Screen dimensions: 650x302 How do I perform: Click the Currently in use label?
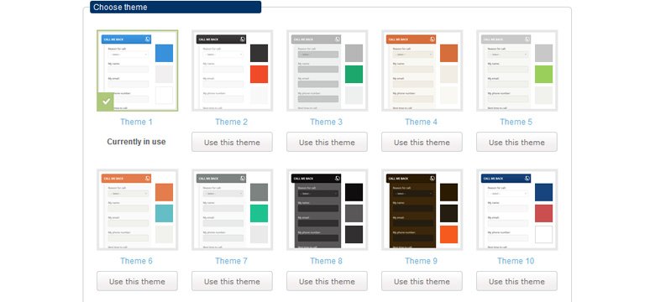(x=136, y=142)
